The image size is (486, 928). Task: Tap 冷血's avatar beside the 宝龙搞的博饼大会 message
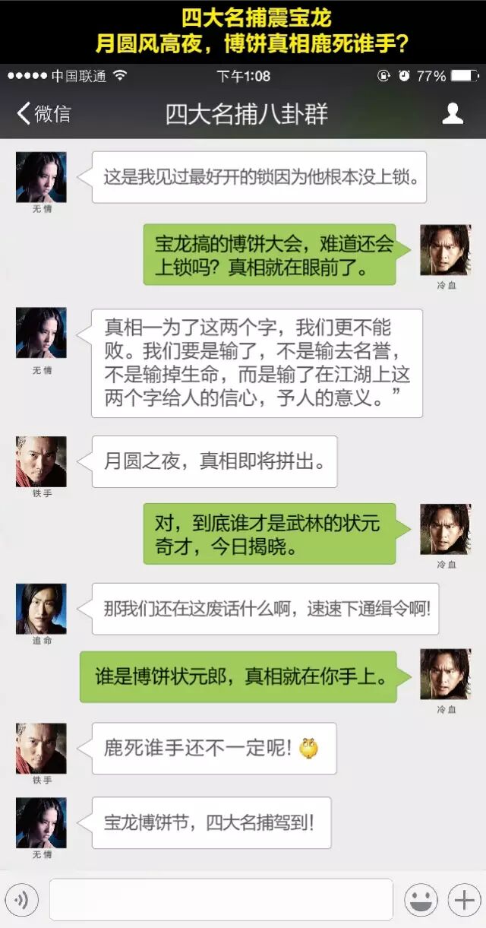tap(445, 250)
